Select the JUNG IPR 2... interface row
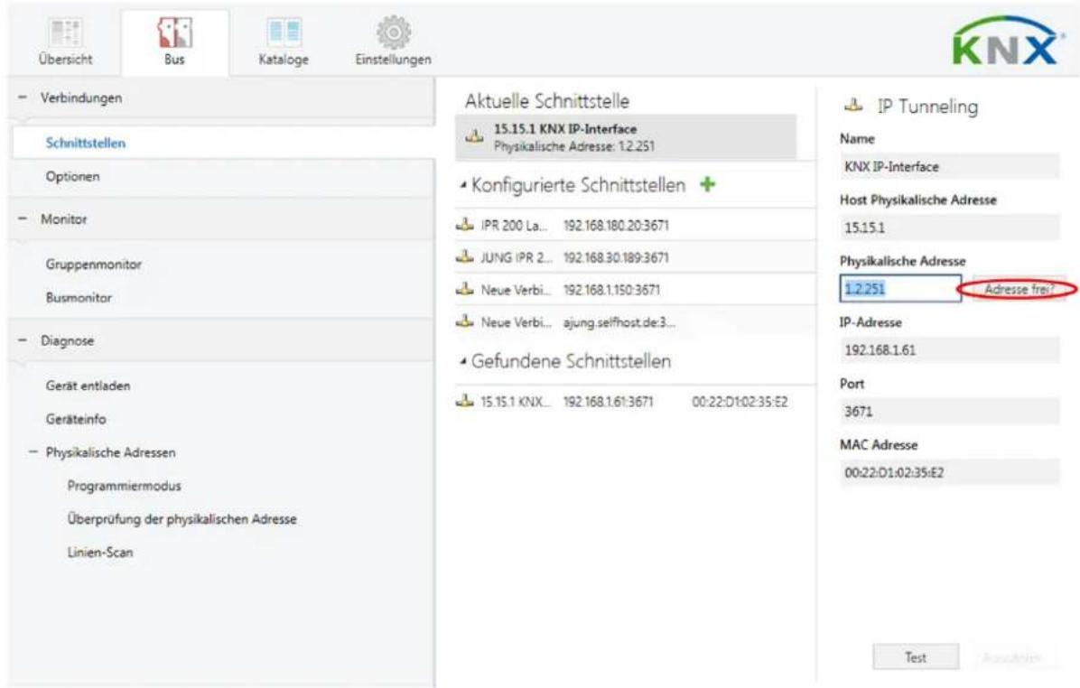Image resolution: width=1080 pixels, height=688 pixels. click(x=635, y=257)
